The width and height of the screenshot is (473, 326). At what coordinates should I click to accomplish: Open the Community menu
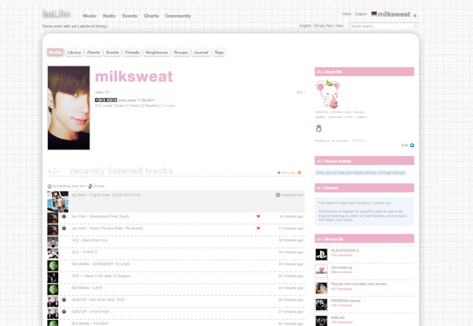pos(177,16)
